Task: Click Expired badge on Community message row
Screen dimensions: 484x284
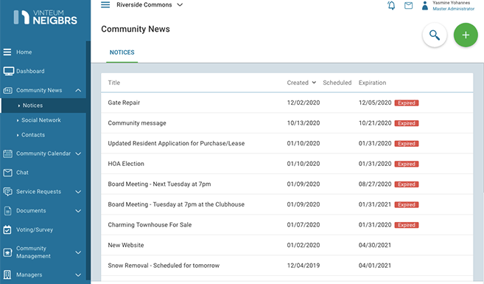Action: coord(407,123)
